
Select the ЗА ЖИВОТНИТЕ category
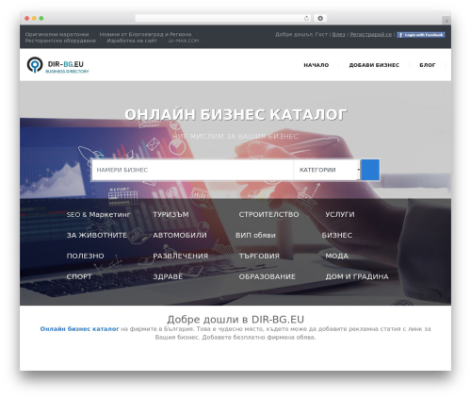tap(97, 235)
